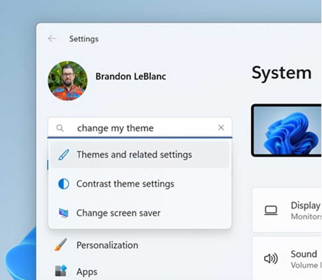Click the magnifying glass search icon
The width and height of the screenshot is (322, 280).
[x=60, y=128]
